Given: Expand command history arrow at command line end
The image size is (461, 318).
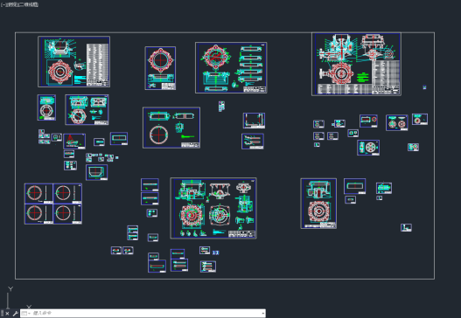Looking at the screenshot, I should point(262,314).
